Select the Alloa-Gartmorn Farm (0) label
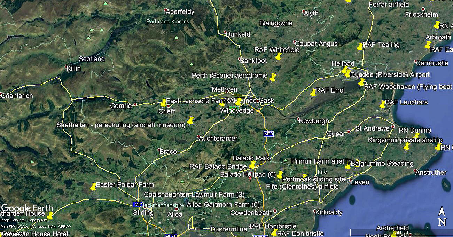The width and height of the screenshot is (453, 237). (223, 205)
